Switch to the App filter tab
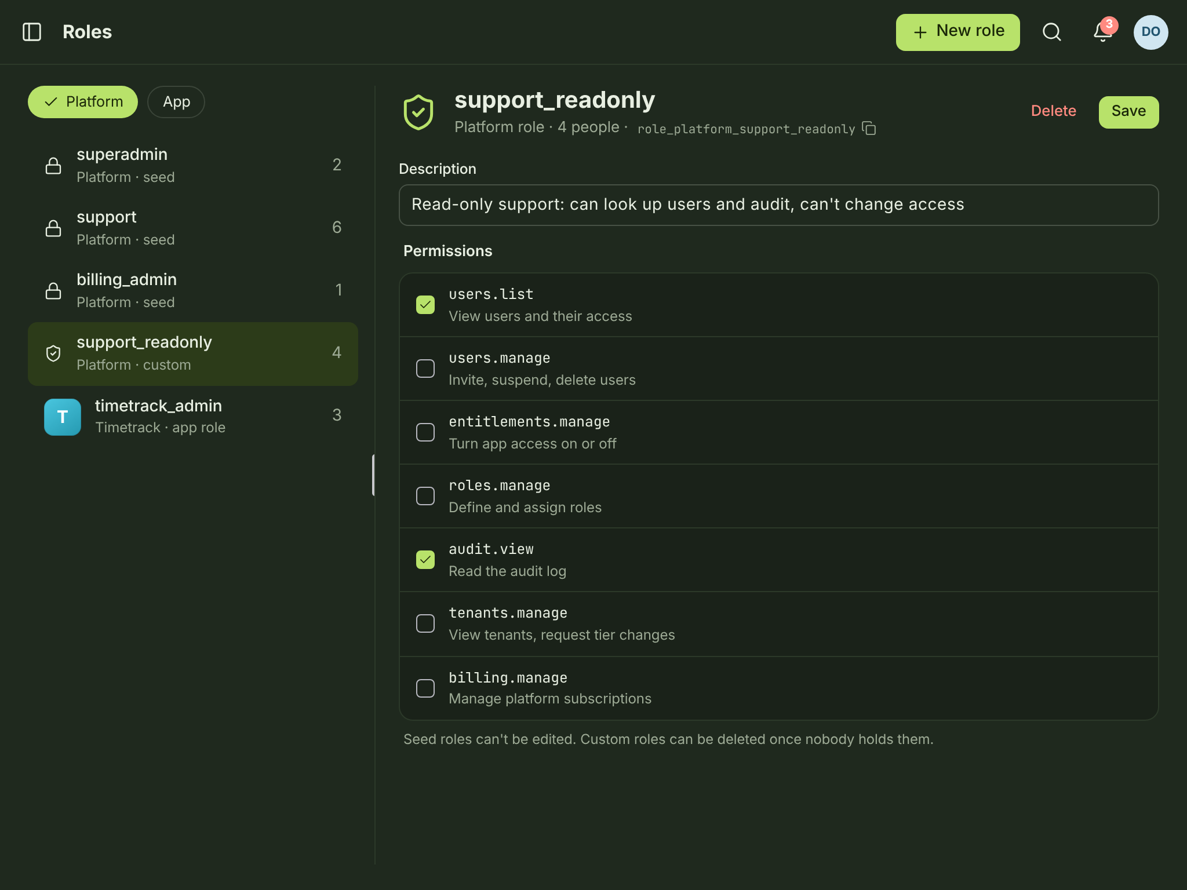Image resolution: width=1187 pixels, height=890 pixels. click(176, 102)
